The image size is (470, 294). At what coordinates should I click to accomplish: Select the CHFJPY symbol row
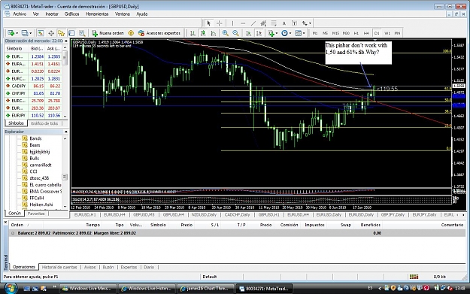click(x=33, y=93)
